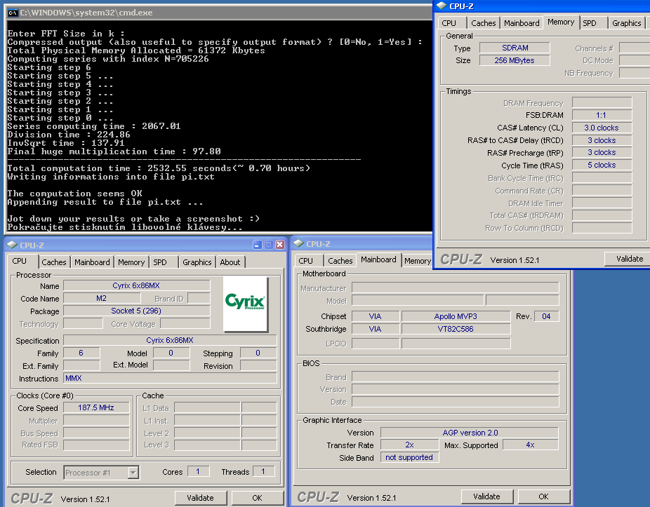Click the CAS# Latency 3.0 clocks field
The width and height of the screenshot is (650, 507).
[x=601, y=128]
